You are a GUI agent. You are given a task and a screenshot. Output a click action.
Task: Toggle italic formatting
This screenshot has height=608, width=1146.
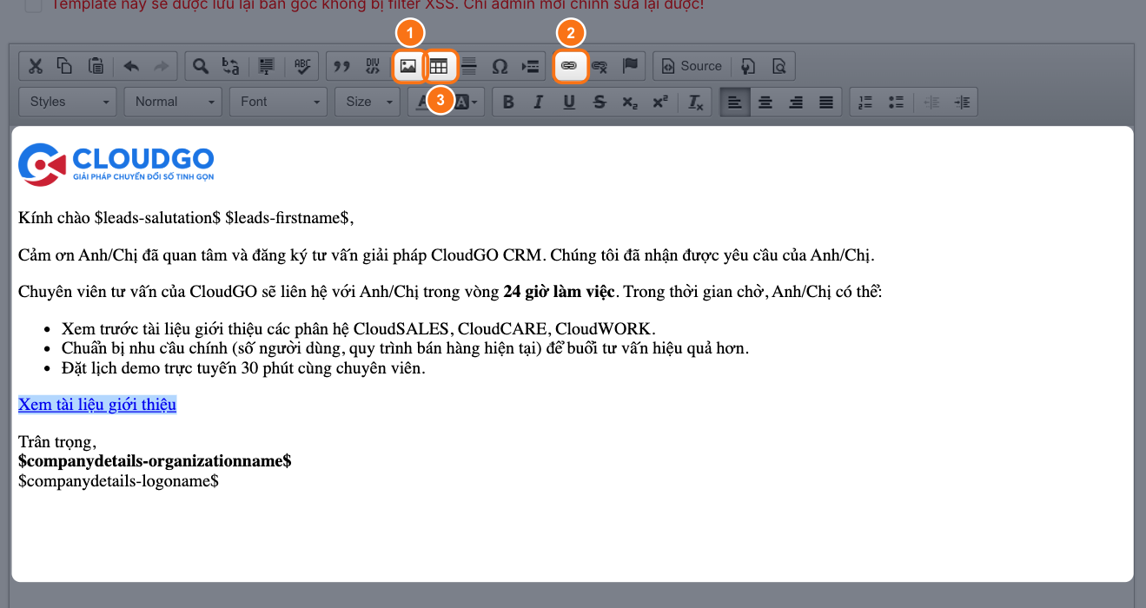(539, 102)
